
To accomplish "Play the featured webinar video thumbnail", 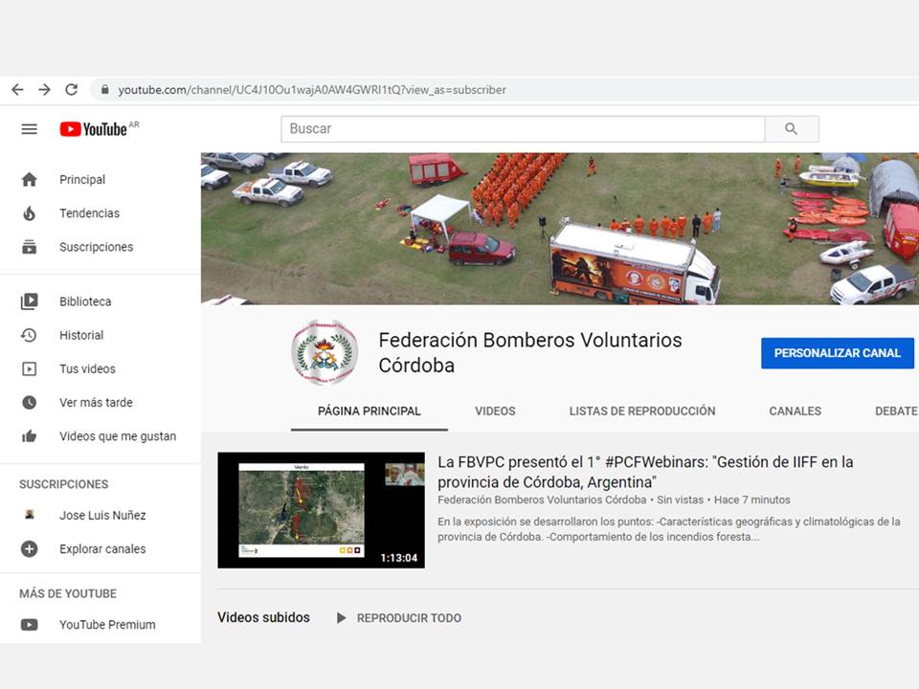I will pyautogui.click(x=322, y=510).
